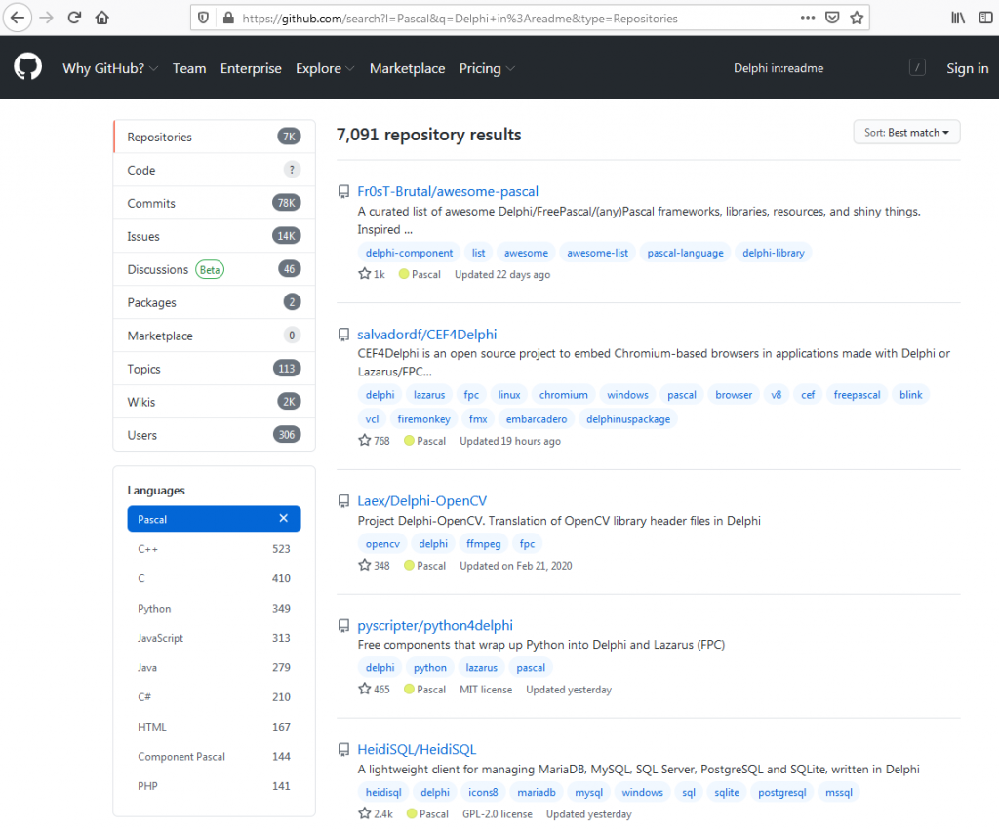
Task: Click the chromium topic tag
Action: click(x=563, y=395)
